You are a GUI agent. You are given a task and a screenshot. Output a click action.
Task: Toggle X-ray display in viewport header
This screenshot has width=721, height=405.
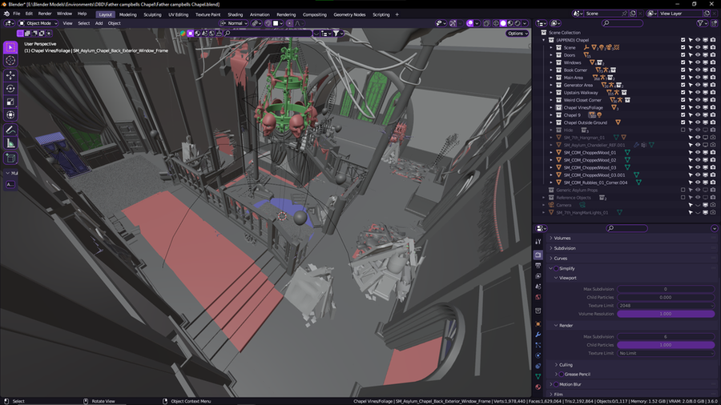click(486, 23)
